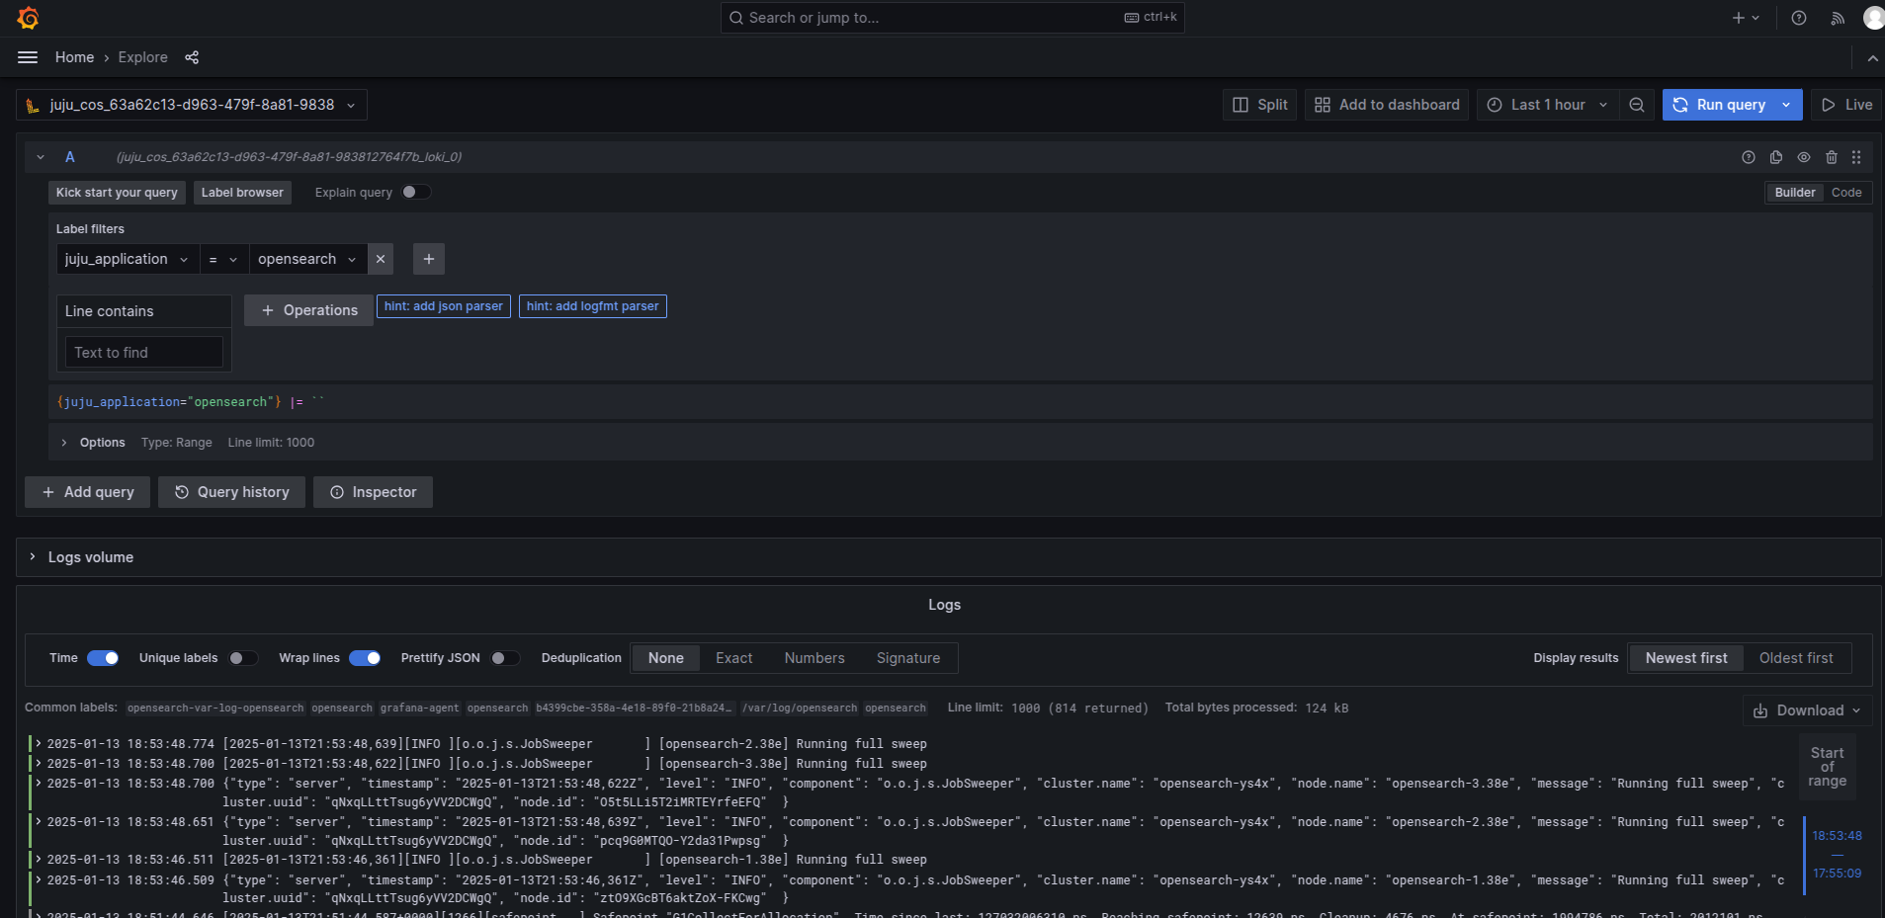Viewport: 1885px width, 918px height.
Task: Open the news RSS feed icon
Action: 1838,18
